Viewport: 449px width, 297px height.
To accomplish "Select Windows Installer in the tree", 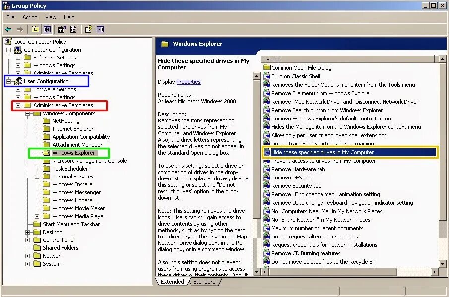I will point(73,184).
